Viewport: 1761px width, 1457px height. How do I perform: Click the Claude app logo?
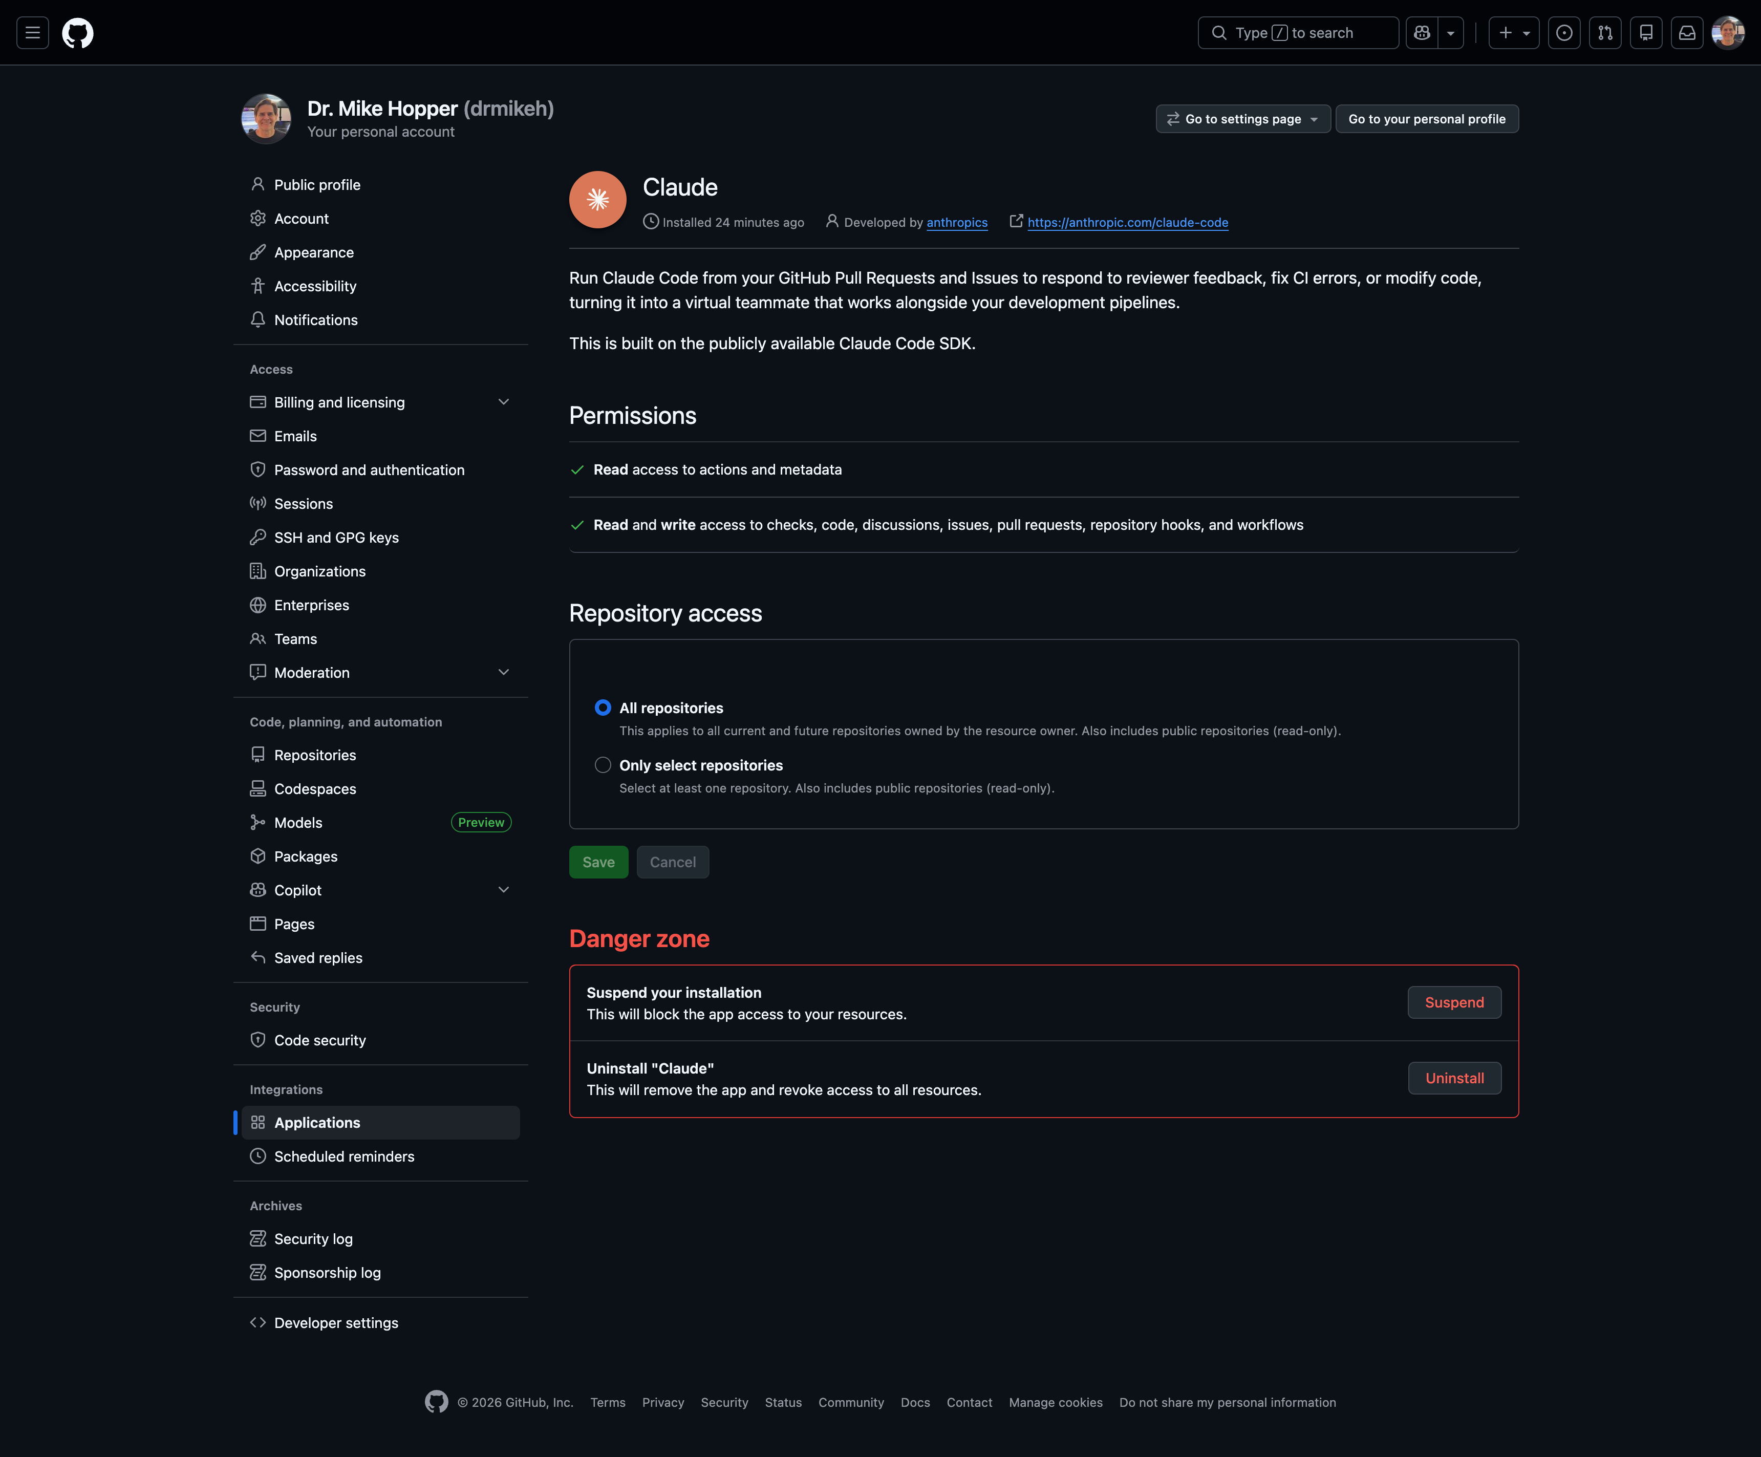[598, 200]
